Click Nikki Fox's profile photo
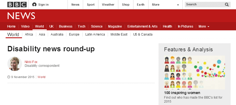Image resolution: width=236 pixels, height=105 pixels. coord(14,64)
